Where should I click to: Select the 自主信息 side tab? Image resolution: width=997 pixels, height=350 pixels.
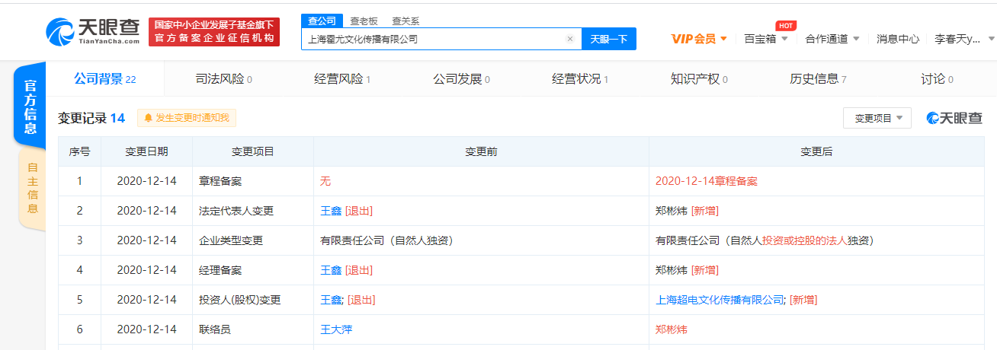[32, 187]
